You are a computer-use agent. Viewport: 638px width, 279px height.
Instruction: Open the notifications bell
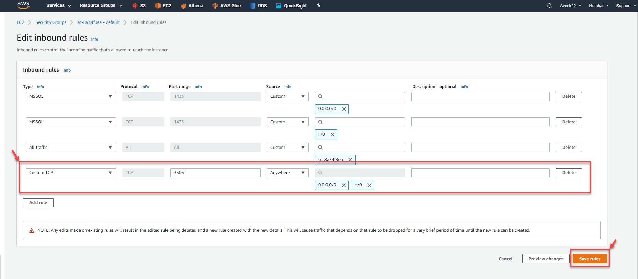(549, 6)
